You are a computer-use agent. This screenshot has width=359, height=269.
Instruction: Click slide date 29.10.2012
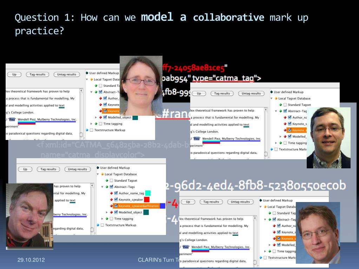coord(31,260)
